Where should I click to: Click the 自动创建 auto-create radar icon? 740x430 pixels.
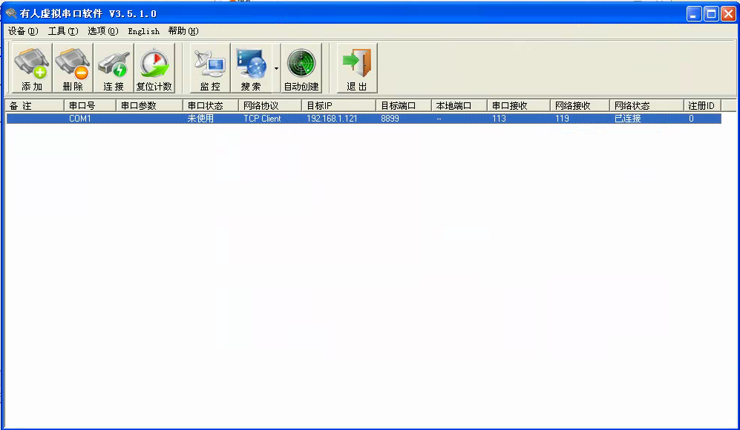pyautogui.click(x=301, y=68)
